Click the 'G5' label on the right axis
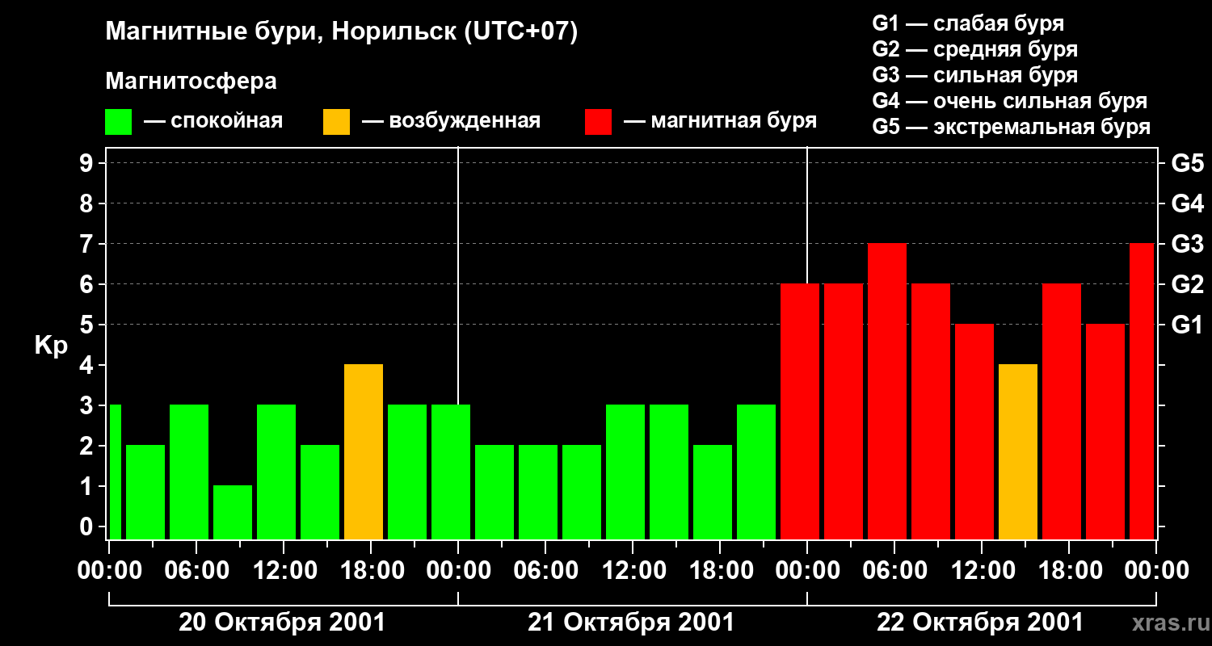 1187,163
